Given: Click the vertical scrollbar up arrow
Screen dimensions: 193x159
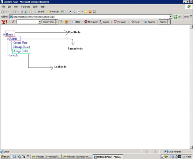Looking at the screenshot, I should coord(191,27).
